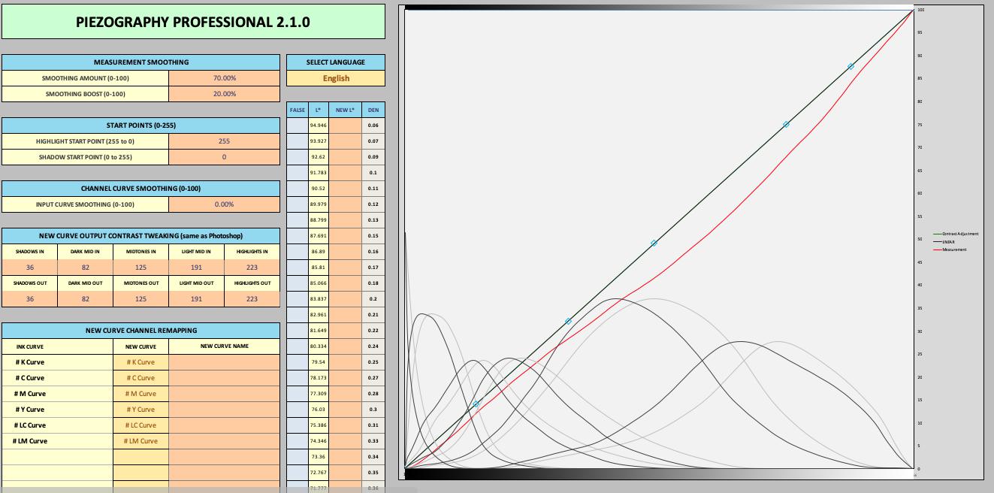Select the DEN value 0.13
The height and width of the screenshot is (493, 994).
point(373,220)
